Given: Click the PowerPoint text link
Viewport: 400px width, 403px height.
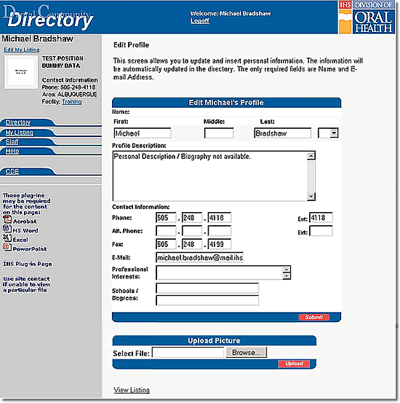Looking at the screenshot, I should pyautogui.click(x=30, y=249).
